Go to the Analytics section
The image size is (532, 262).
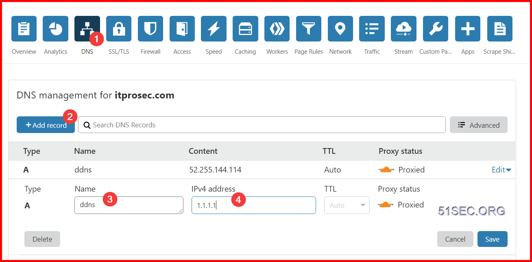coord(55,28)
